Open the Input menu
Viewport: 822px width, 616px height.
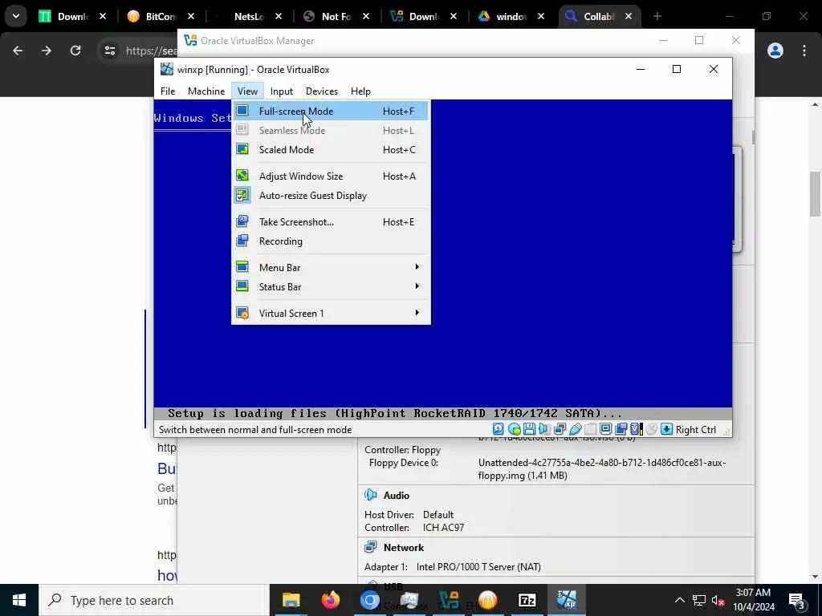(282, 91)
